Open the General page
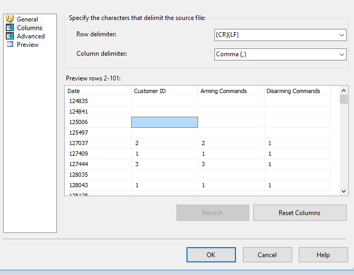 [x=27, y=19]
